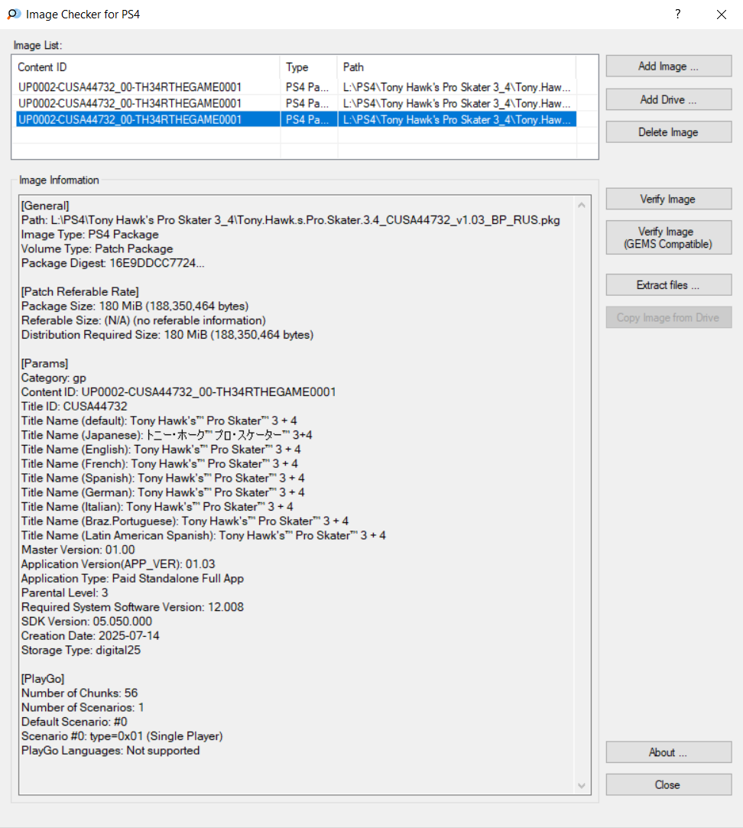Click 'Required System Software Version: 12.008'
The width and height of the screenshot is (743, 828).
(x=132, y=607)
